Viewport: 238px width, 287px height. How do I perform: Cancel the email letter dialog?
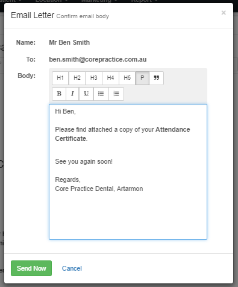pos(72,268)
